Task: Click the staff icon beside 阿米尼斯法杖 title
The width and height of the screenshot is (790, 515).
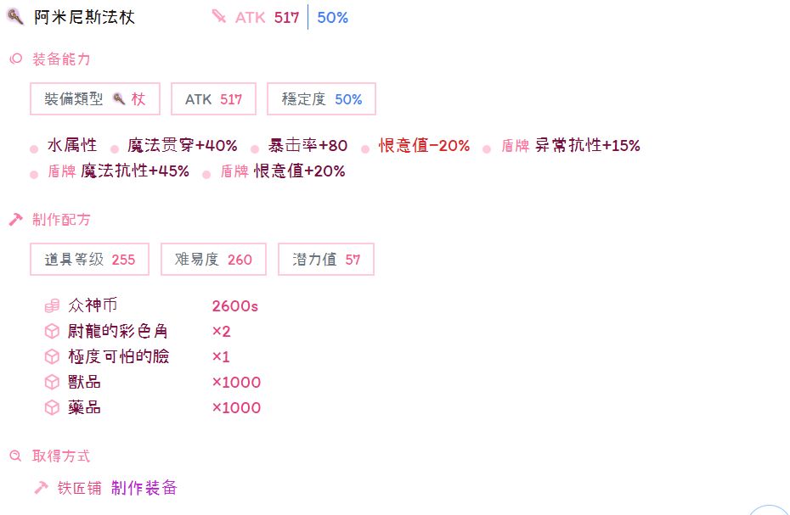Action: coord(15,17)
